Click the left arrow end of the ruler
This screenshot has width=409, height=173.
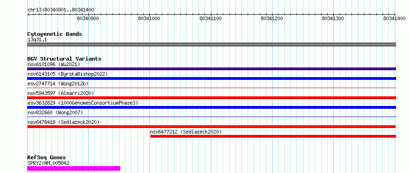28,15
